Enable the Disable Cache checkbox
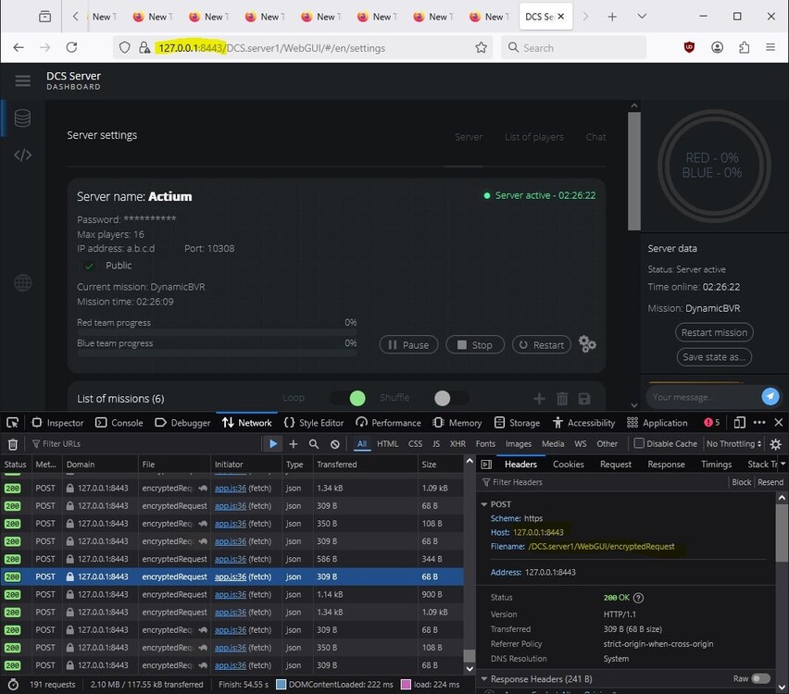The image size is (789, 694). coord(639,444)
